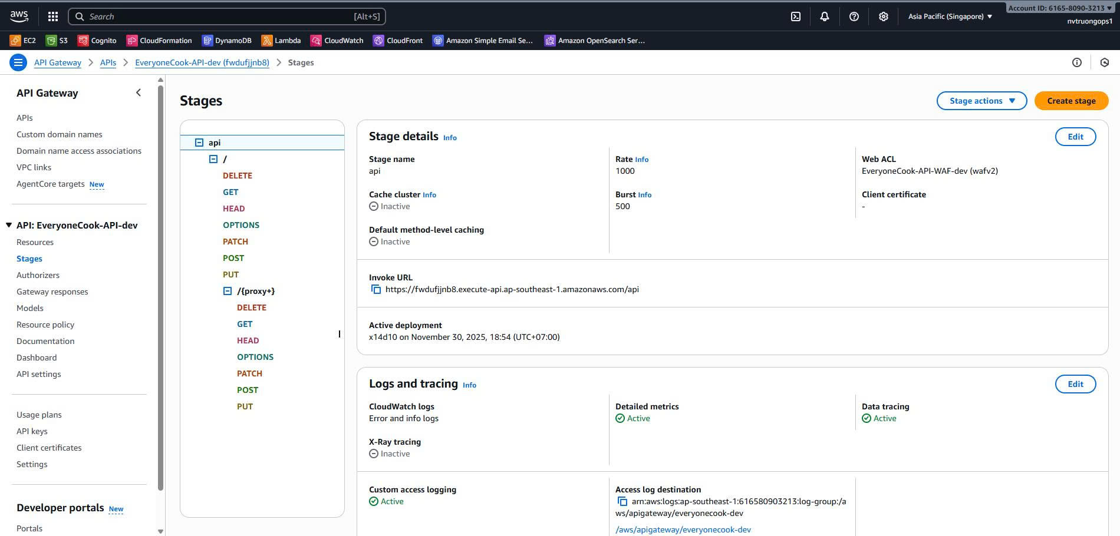Select the /{proxy+} PATCH method
Viewport: 1120px width, 536px height.
[x=249, y=373]
